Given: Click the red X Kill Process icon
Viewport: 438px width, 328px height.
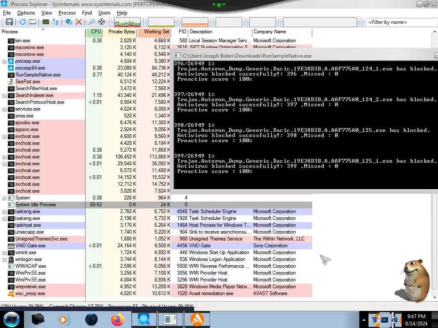Looking at the screenshot, I should point(79,22).
